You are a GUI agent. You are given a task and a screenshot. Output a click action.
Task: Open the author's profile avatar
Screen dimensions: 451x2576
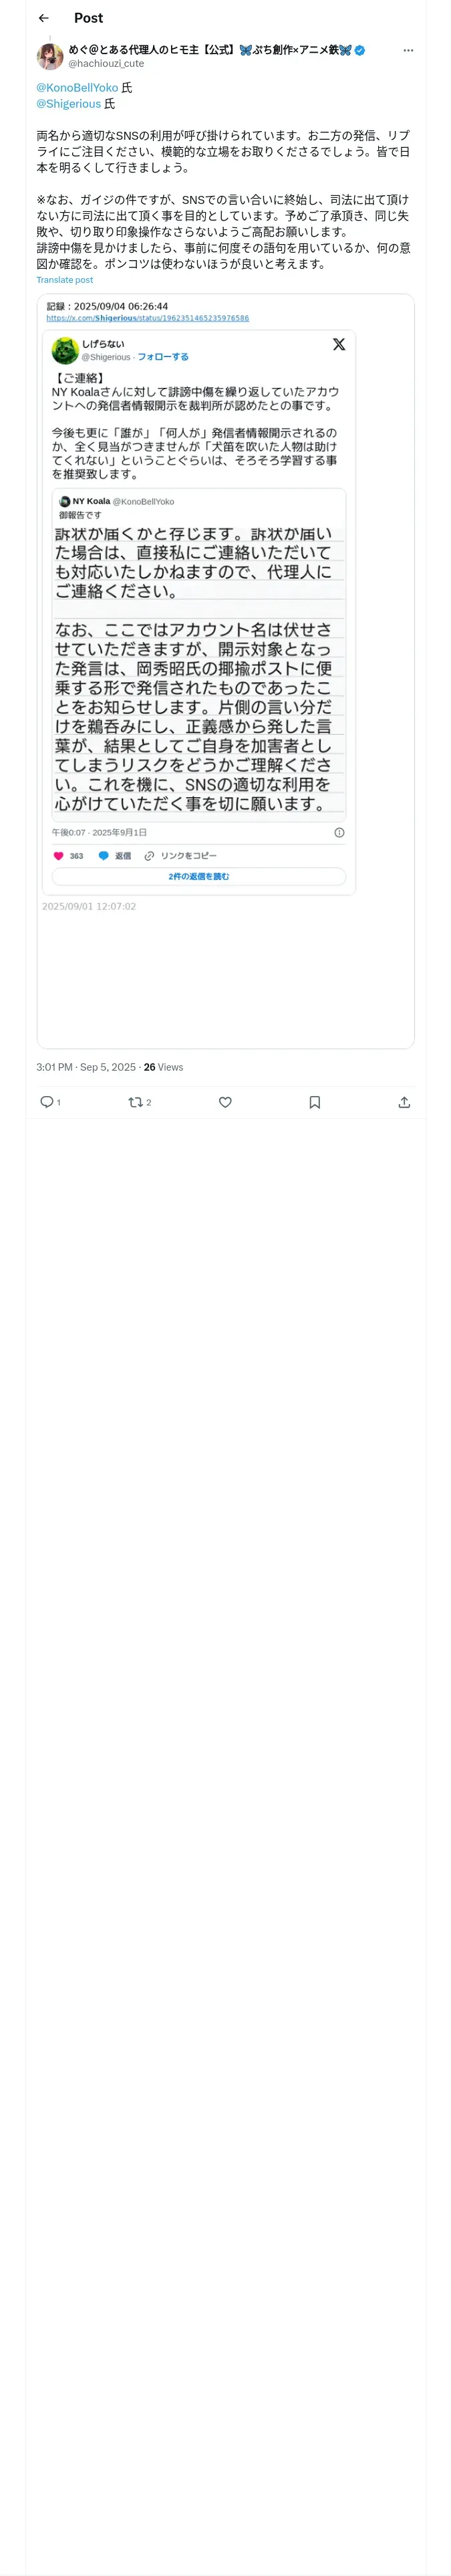point(50,56)
